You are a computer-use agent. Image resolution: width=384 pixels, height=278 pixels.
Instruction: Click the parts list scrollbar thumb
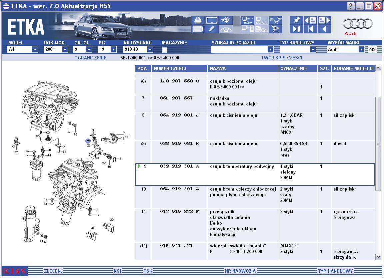pos(378,144)
